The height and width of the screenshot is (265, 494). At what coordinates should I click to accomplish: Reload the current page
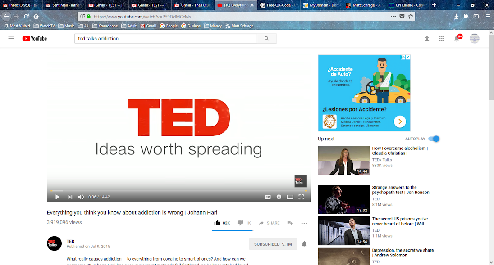click(x=27, y=16)
